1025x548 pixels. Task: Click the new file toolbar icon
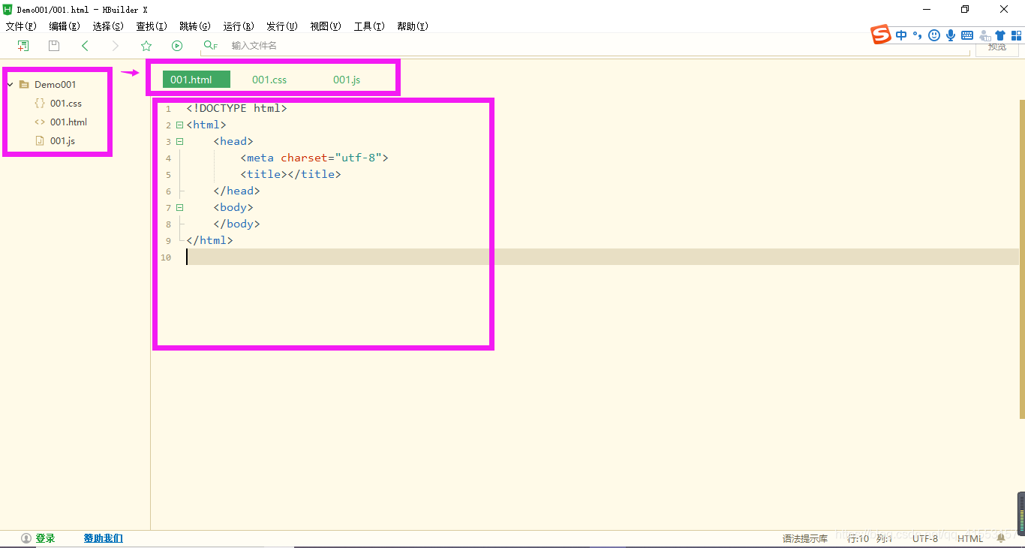(23, 46)
